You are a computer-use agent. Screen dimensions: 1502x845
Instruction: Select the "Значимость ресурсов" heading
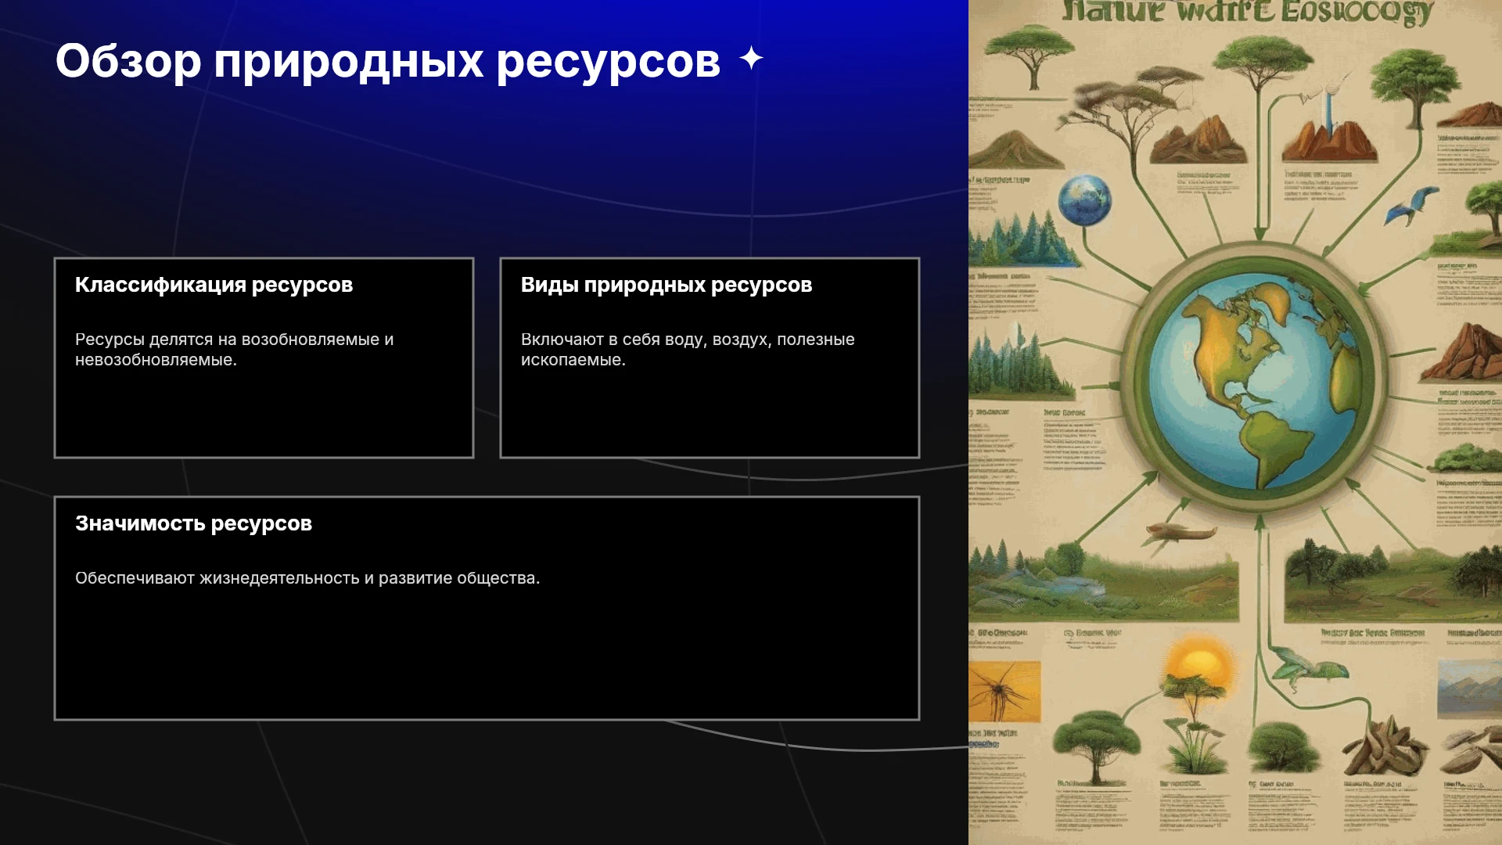(193, 523)
